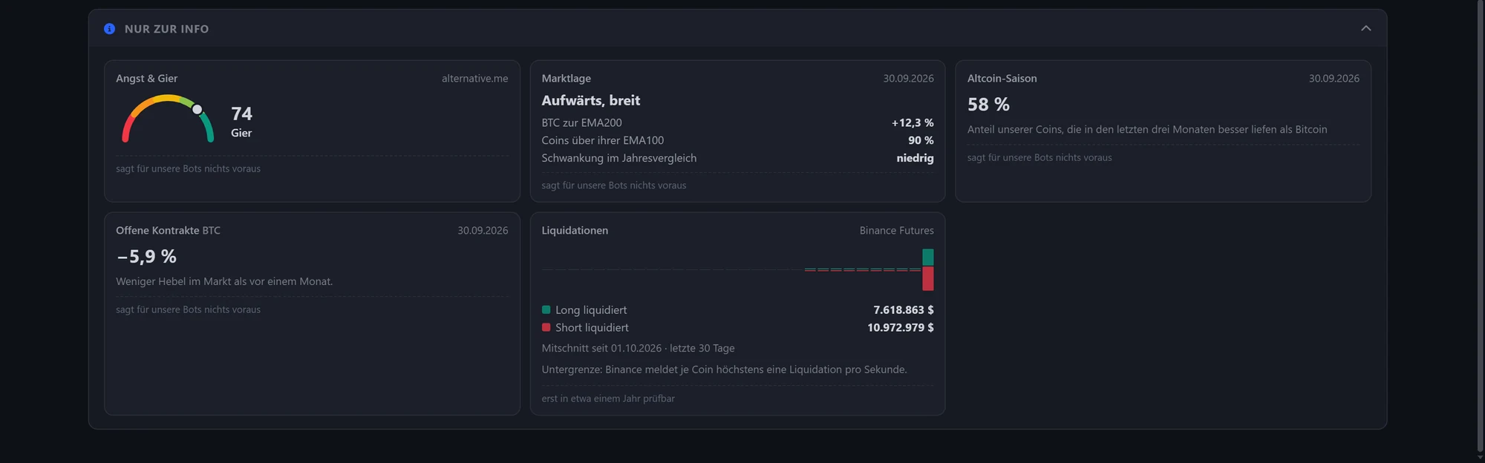This screenshot has width=1485, height=463.
Task: Click the BTC zur EMA200 row
Action: coord(737,122)
